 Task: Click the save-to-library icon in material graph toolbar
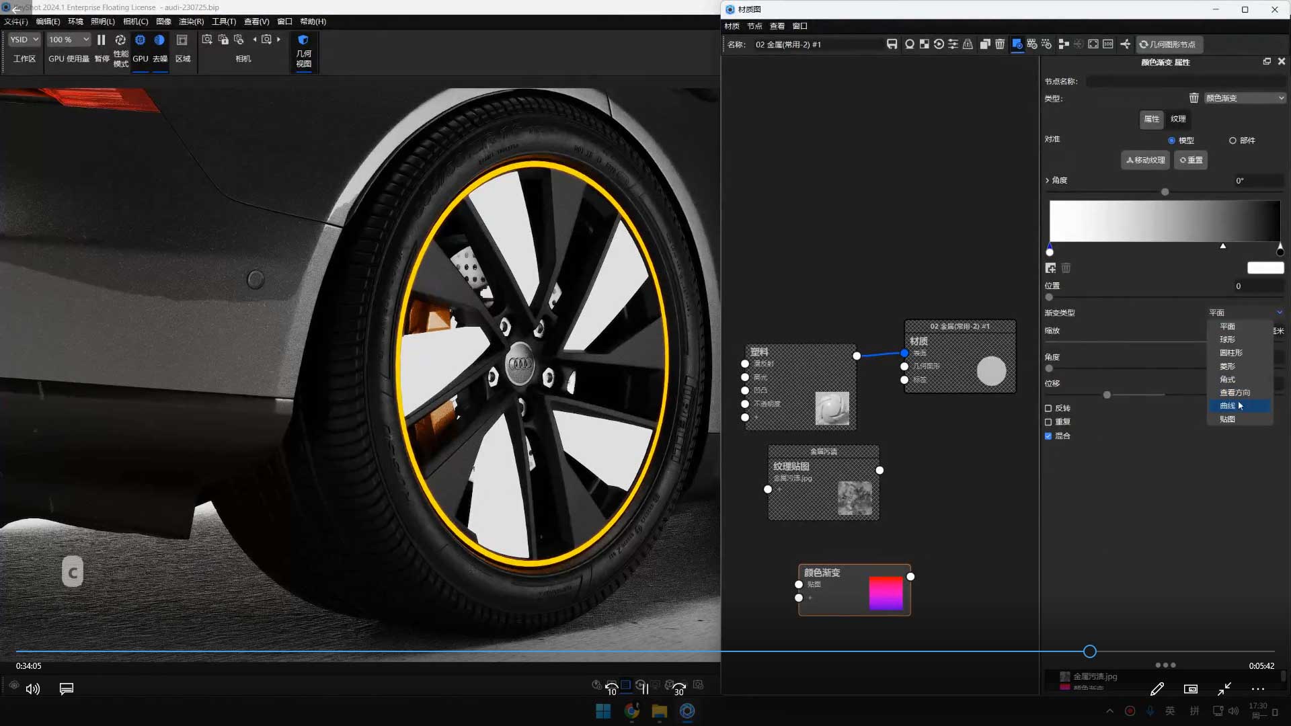coord(892,44)
